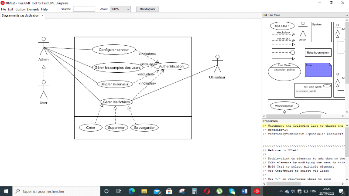
Task: Click into the Search input field
Action: pos(84,9)
